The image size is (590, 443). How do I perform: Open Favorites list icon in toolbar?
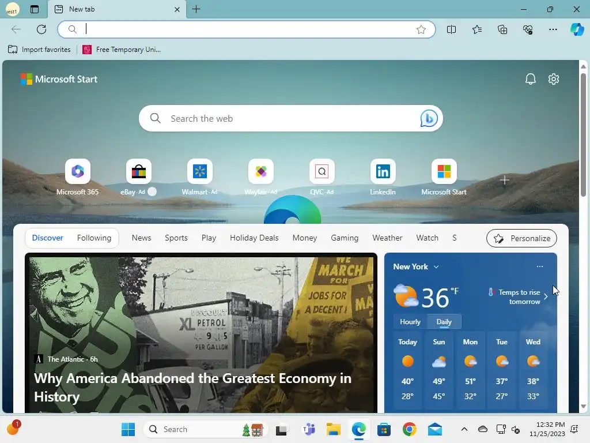click(476, 29)
